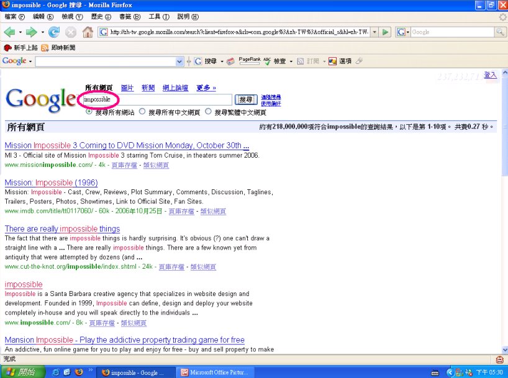508x378 pixels.
Task: Click the face icon in the status bar
Action: point(500,359)
